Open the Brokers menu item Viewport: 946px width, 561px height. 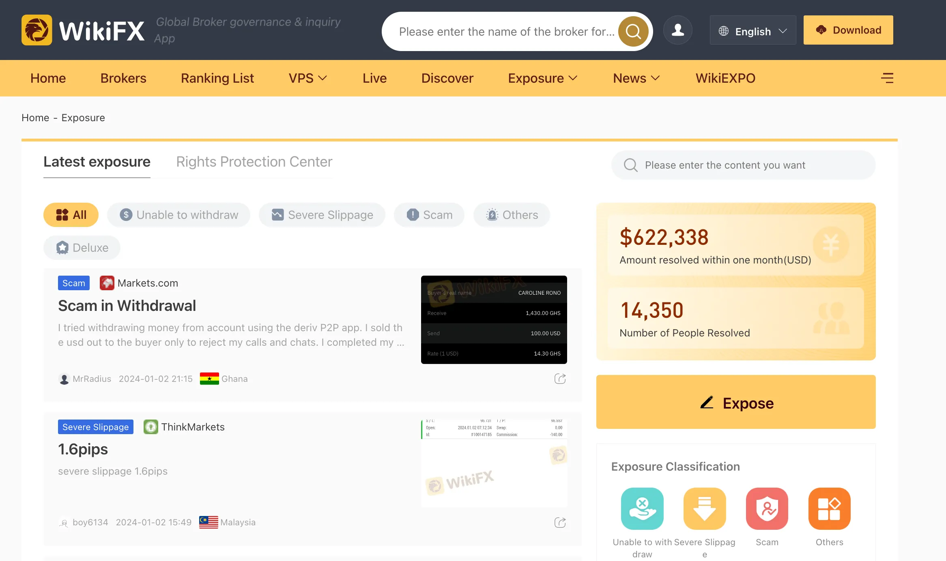[123, 78]
